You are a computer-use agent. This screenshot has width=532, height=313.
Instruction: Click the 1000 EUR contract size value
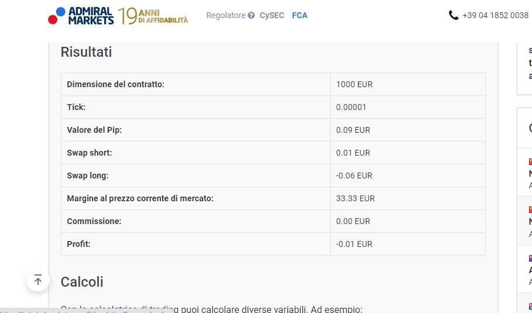point(354,84)
